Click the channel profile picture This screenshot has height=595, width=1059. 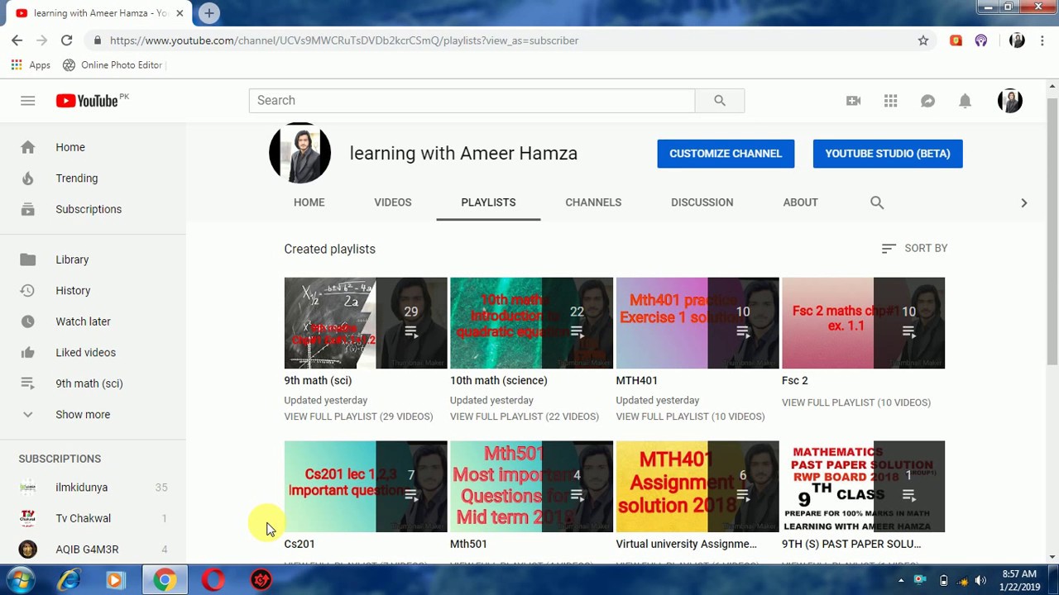(299, 154)
